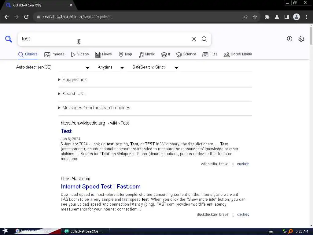This screenshot has width=313, height=235.
Task: Open the Auto-detect (en-GB) language dropdown
Action: coord(53,67)
